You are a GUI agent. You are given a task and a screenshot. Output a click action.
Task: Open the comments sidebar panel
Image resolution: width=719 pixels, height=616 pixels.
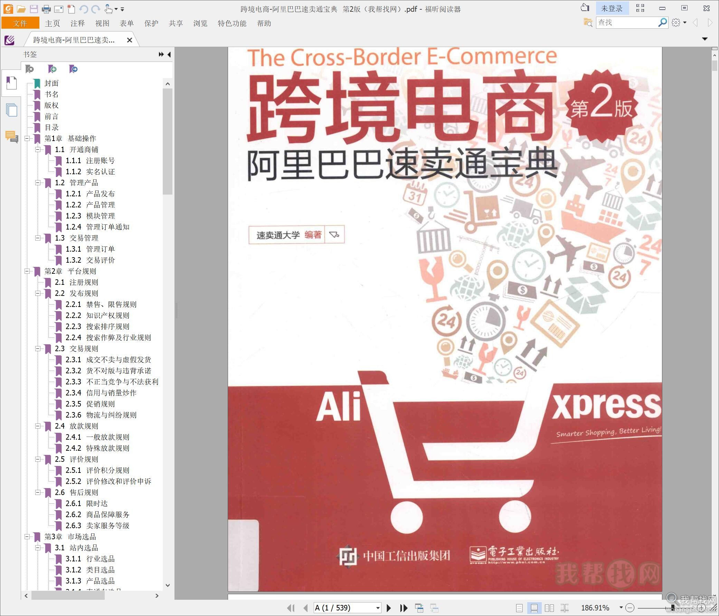(x=11, y=137)
